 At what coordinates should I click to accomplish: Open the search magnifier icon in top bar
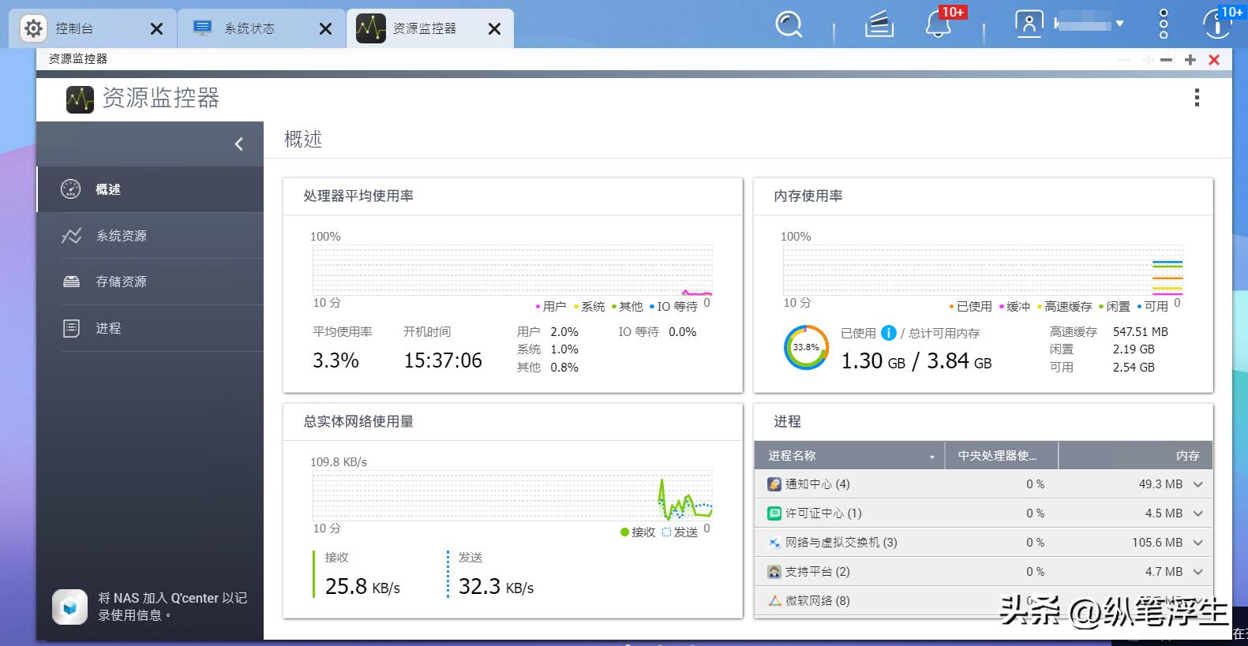point(788,24)
